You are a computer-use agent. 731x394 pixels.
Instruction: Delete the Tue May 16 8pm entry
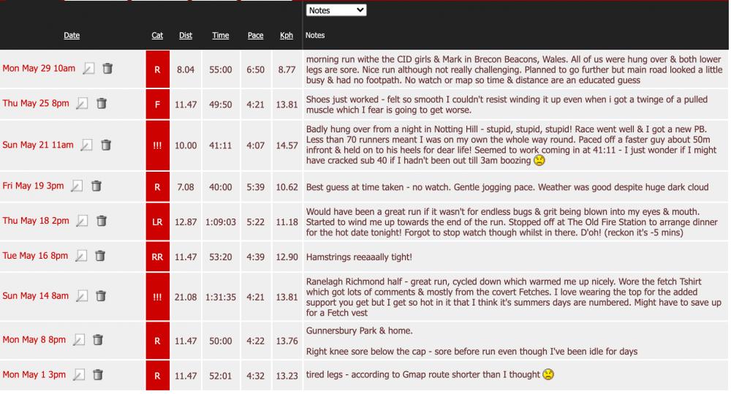pos(99,256)
